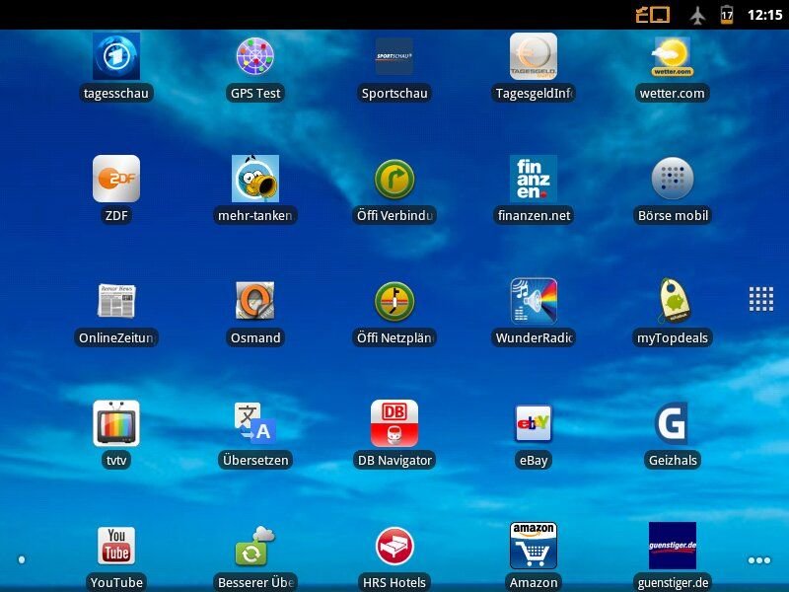Go to previous home screen page dot
This screenshot has height=592, width=789.
click(22, 559)
